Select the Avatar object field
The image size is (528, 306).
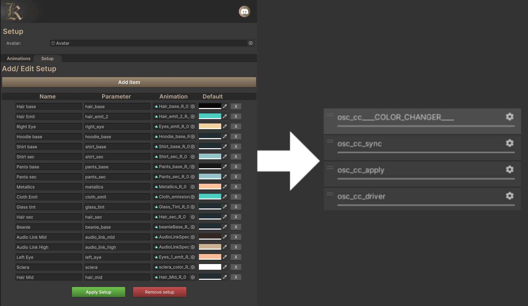[152, 43]
